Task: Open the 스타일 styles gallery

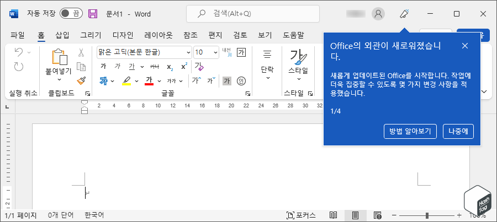Action: point(298,65)
